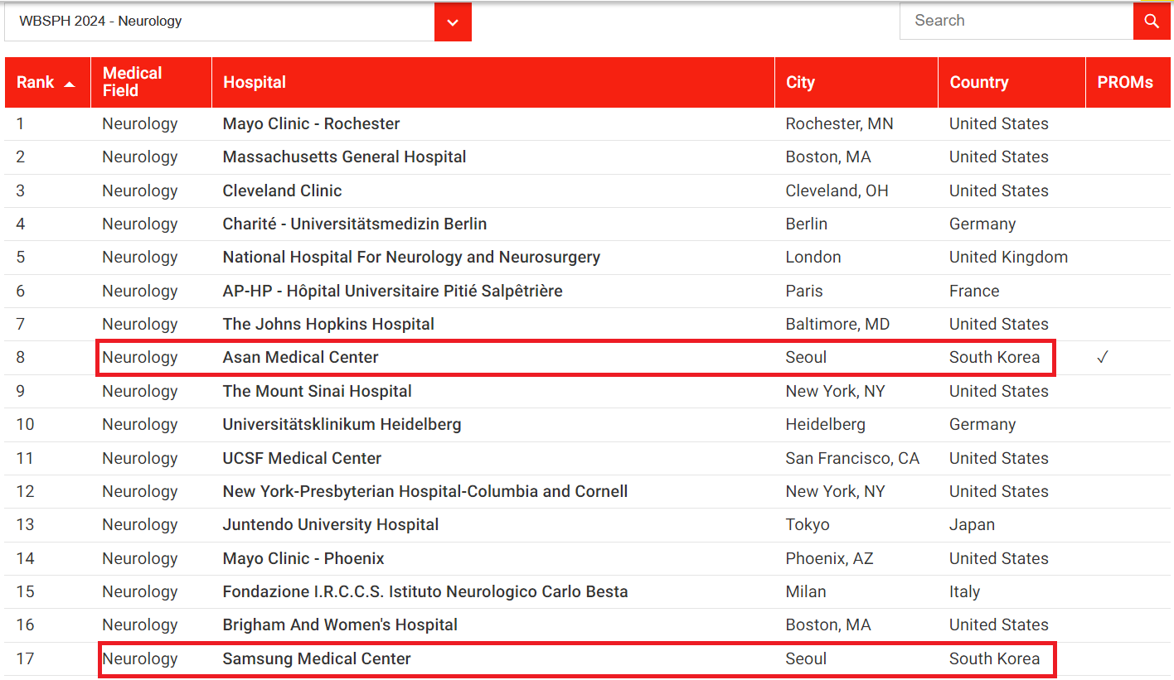Select the Tokyo city cell

point(807,524)
